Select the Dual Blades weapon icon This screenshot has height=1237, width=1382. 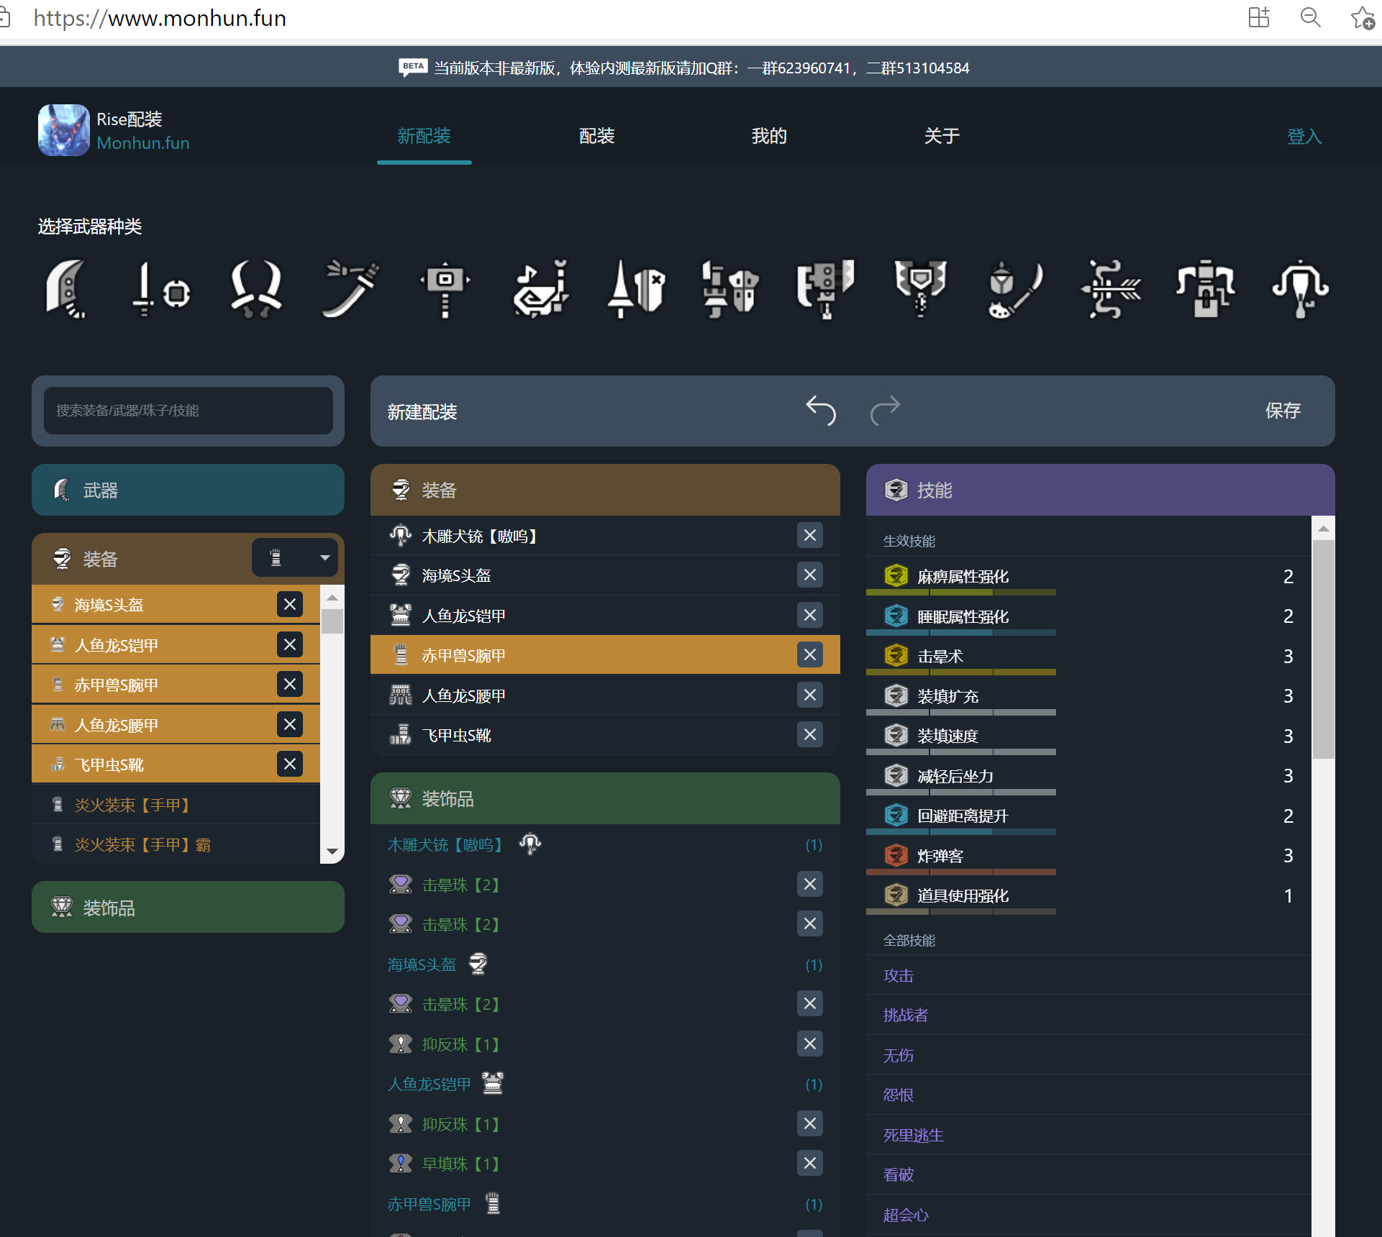pyautogui.click(x=255, y=289)
